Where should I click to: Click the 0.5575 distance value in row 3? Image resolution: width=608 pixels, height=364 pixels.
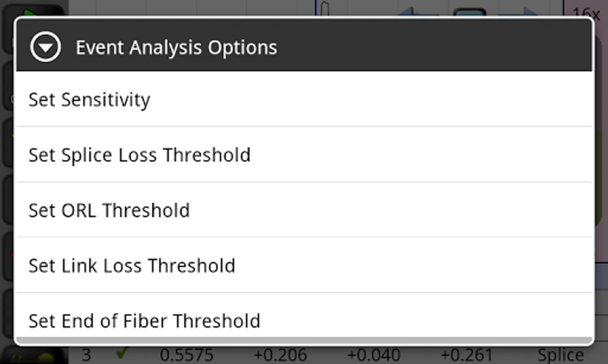186,355
